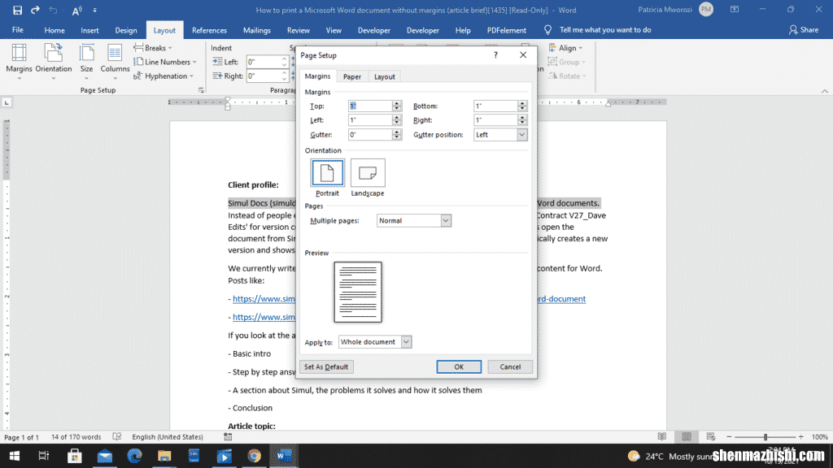Open Task View on the taskbar
This screenshot has width=833, height=468.
pos(44,456)
